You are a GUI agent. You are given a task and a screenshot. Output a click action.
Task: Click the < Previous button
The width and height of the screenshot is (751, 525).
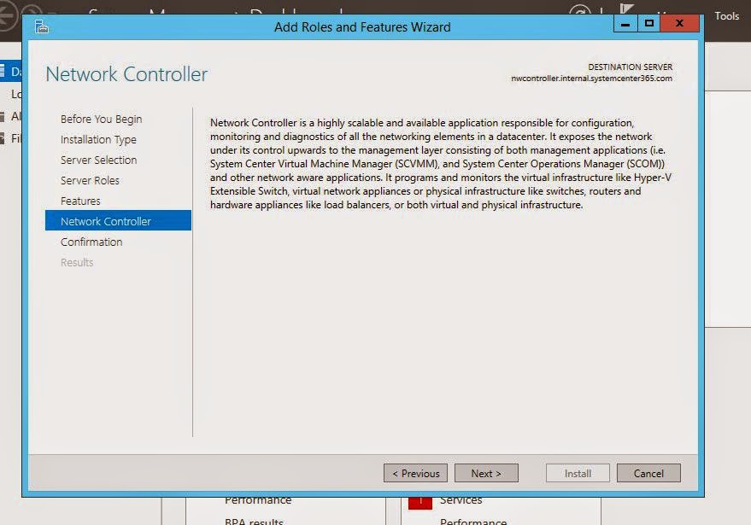415,473
